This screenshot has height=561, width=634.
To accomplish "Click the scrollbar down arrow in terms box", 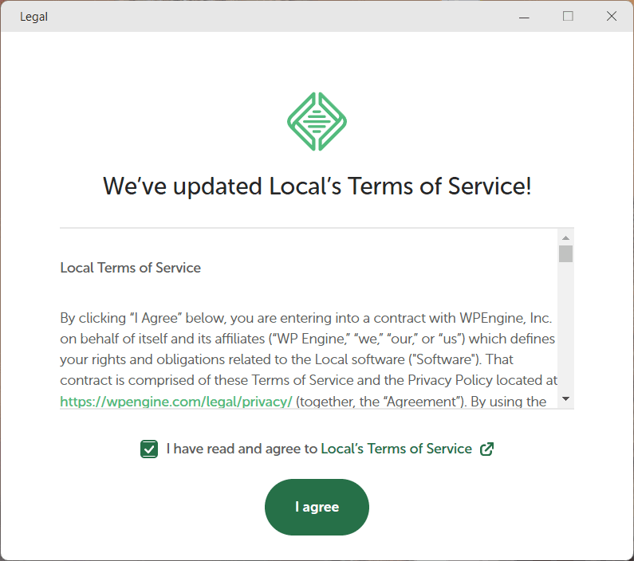I will [x=565, y=398].
